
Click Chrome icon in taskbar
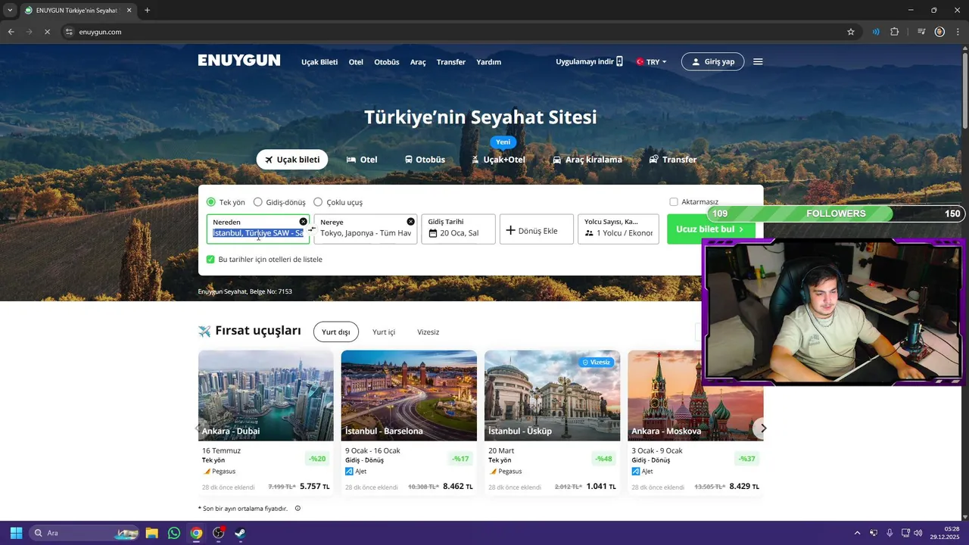point(196,533)
